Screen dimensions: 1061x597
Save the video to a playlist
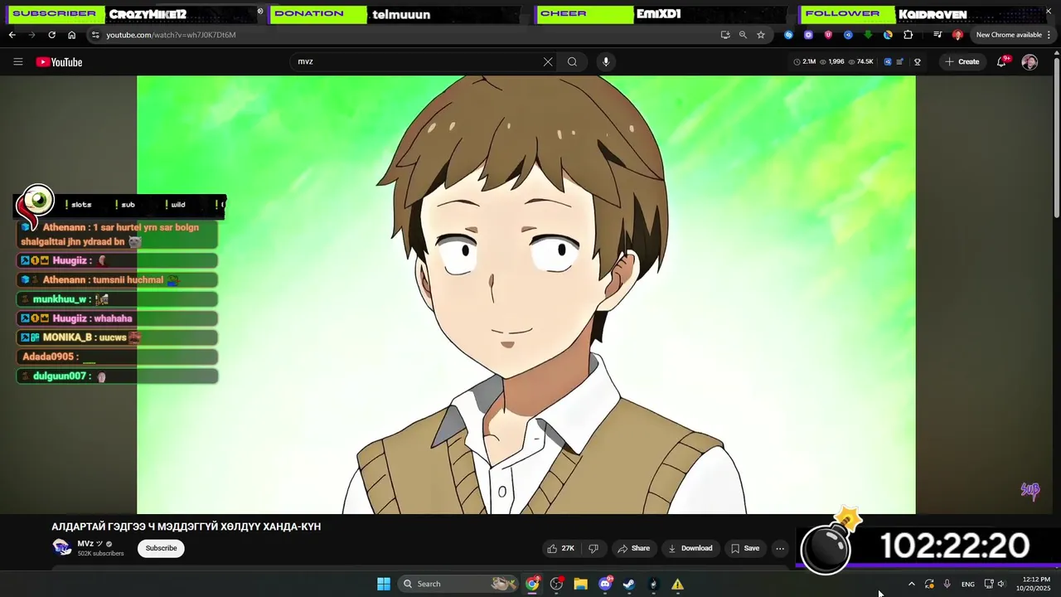point(745,548)
